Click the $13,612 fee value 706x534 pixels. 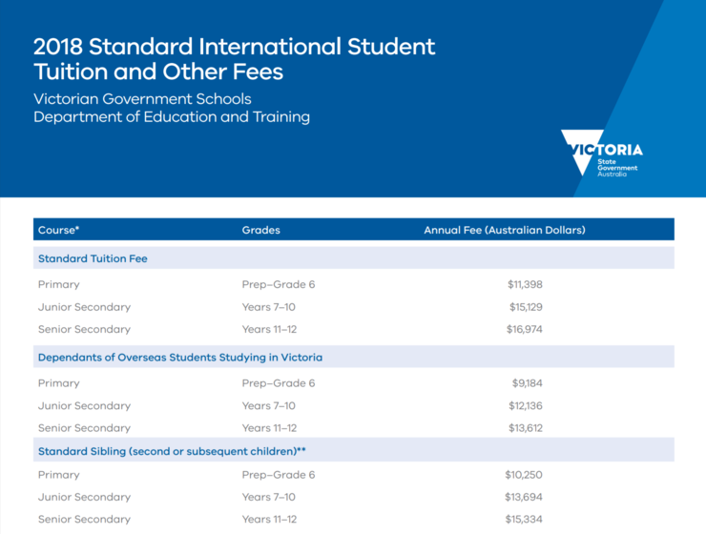(525, 428)
